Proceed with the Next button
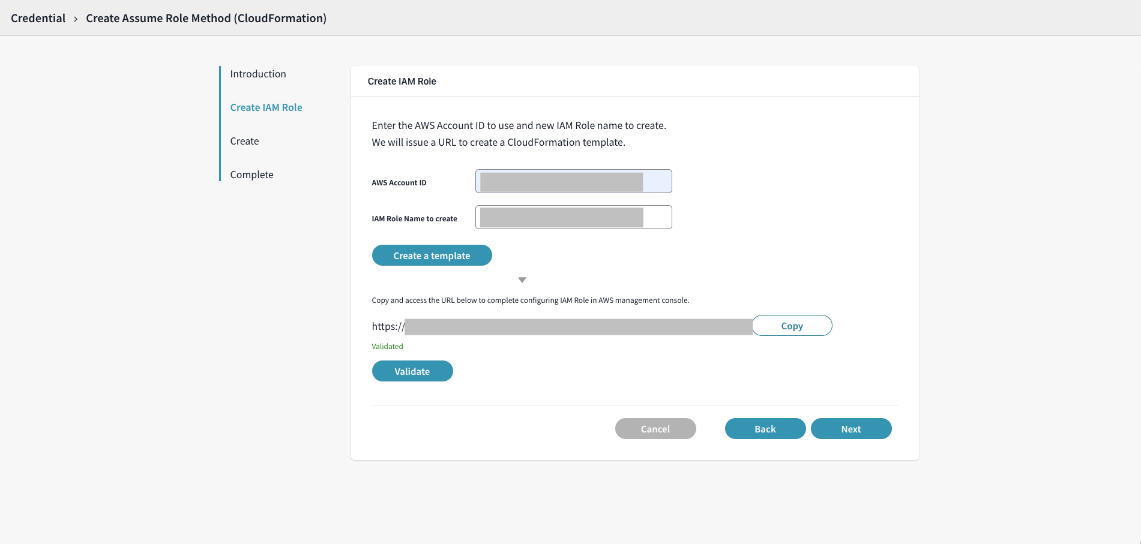The height and width of the screenshot is (544, 1141). 850,429
